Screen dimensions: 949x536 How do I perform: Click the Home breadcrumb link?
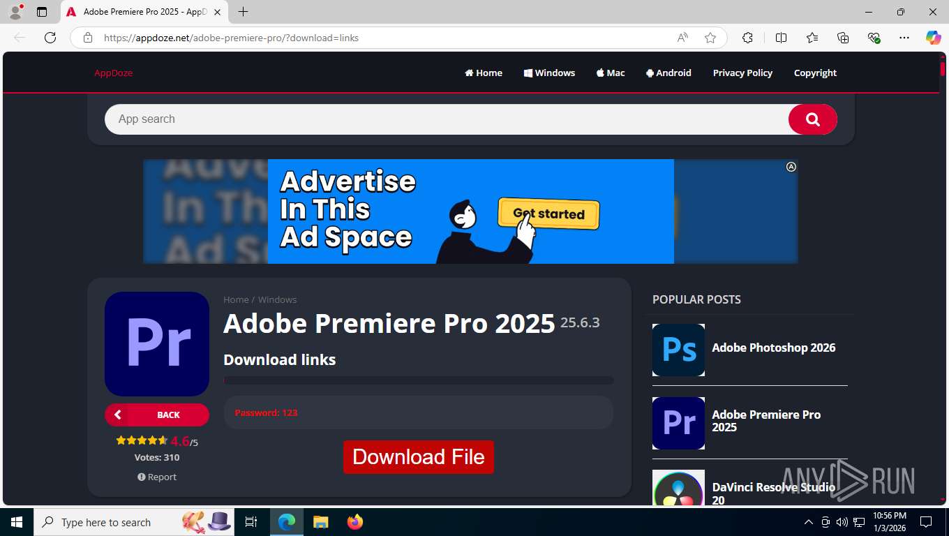pos(236,299)
